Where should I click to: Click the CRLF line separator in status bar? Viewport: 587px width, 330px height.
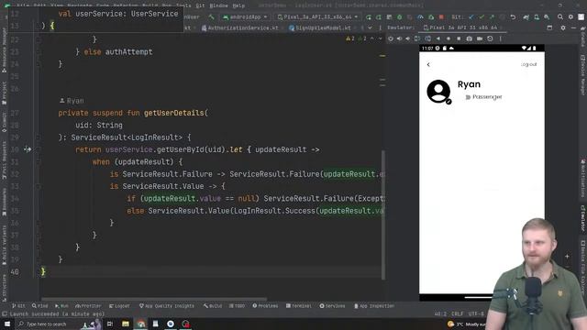click(x=458, y=313)
